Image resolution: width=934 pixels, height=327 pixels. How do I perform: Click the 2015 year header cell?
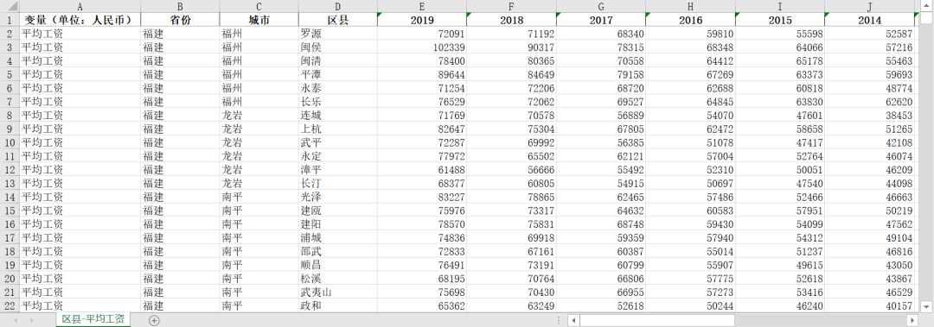click(780, 20)
